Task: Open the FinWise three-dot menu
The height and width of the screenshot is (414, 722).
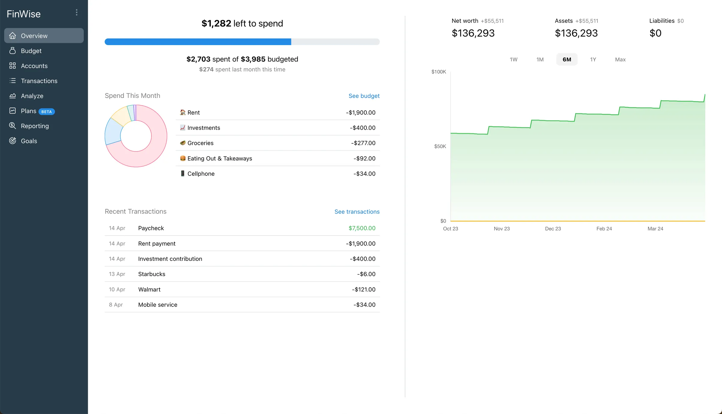Action: 77,12
